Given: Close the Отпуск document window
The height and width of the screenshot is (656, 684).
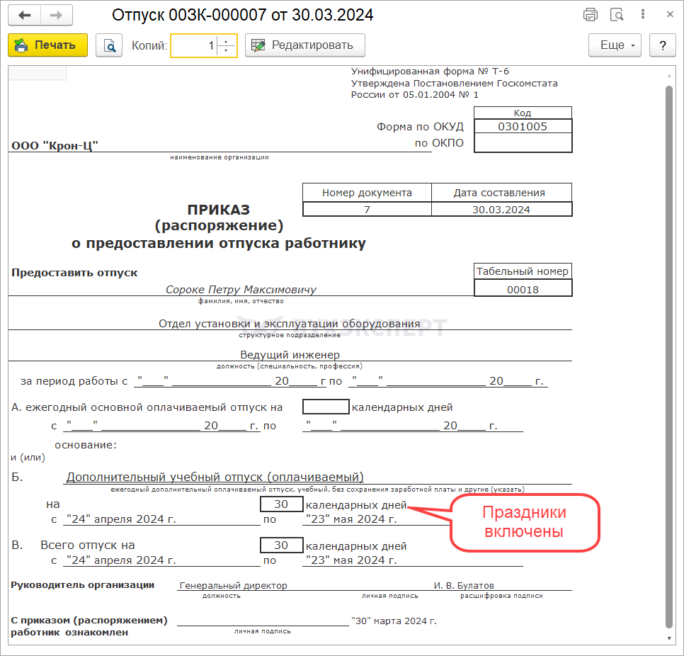Looking at the screenshot, I should tap(668, 15).
